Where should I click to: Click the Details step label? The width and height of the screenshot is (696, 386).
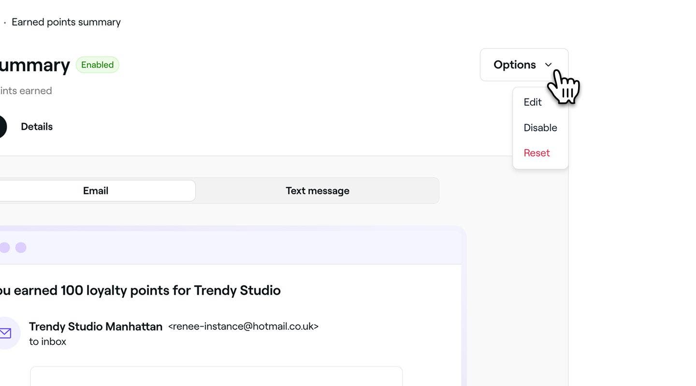(37, 126)
